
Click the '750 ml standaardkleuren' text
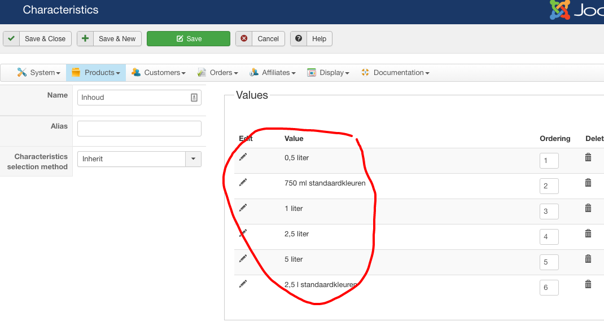325,183
